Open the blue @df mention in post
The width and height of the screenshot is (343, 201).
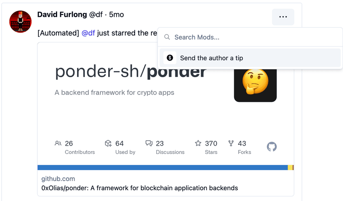88,33
